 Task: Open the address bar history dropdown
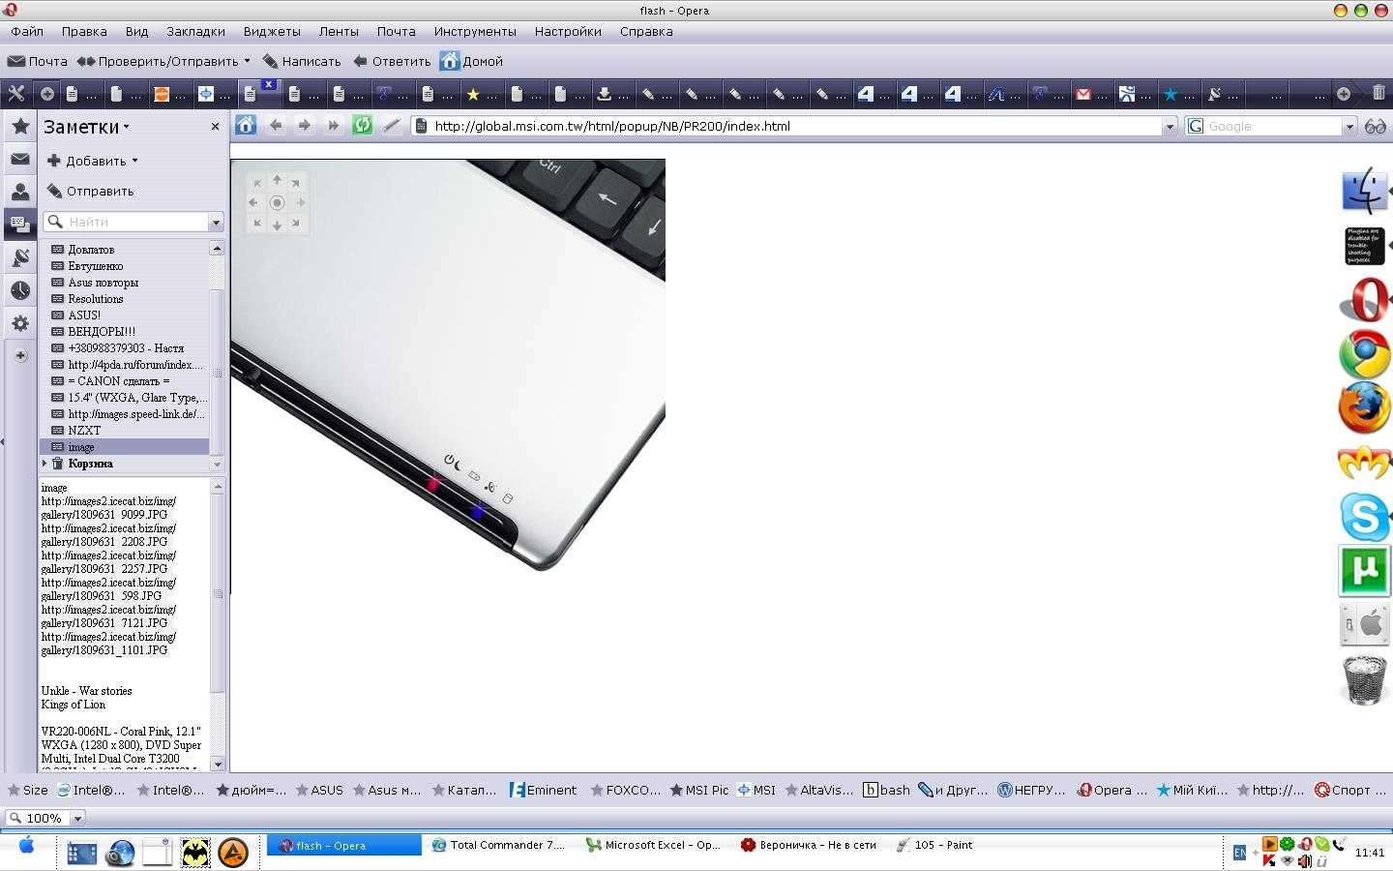coord(1170,126)
